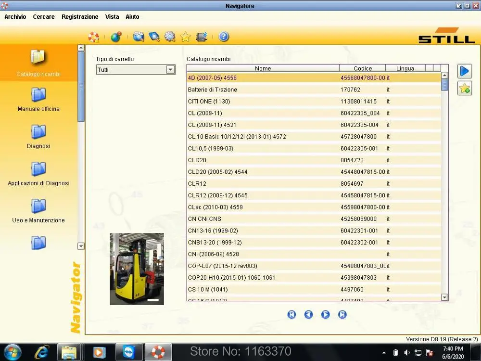The image size is (481, 361).
Task: Open the Registrazione menu
Action: point(80,17)
